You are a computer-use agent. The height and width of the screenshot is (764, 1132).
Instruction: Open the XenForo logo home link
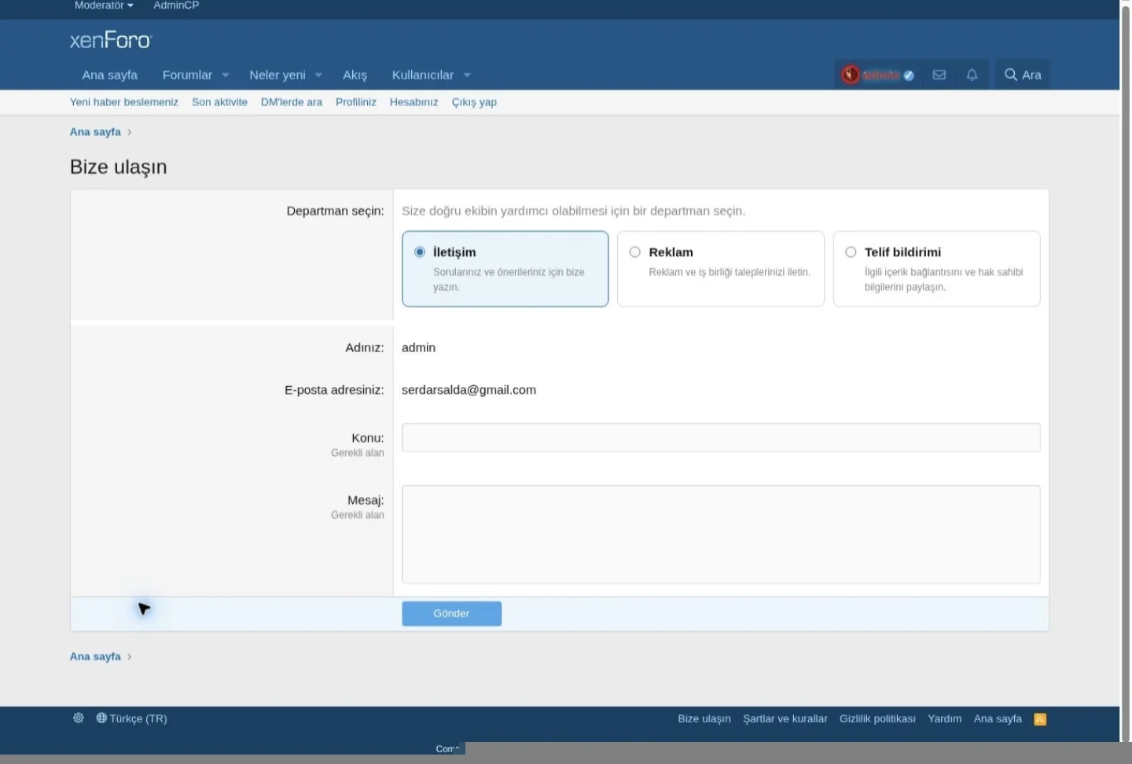pyautogui.click(x=111, y=40)
